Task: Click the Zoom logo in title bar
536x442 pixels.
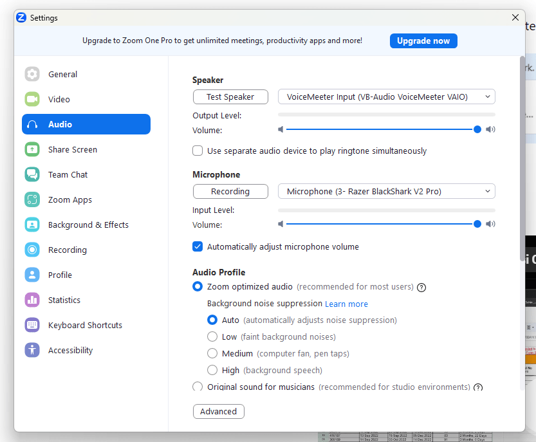Action: 21,17
